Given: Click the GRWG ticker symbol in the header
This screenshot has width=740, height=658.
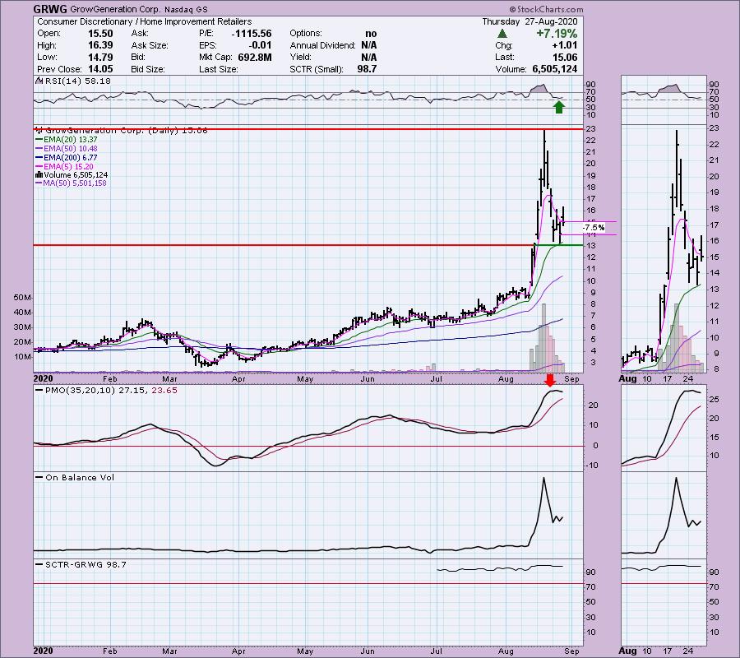Looking at the screenshot, I should [50, 9].
